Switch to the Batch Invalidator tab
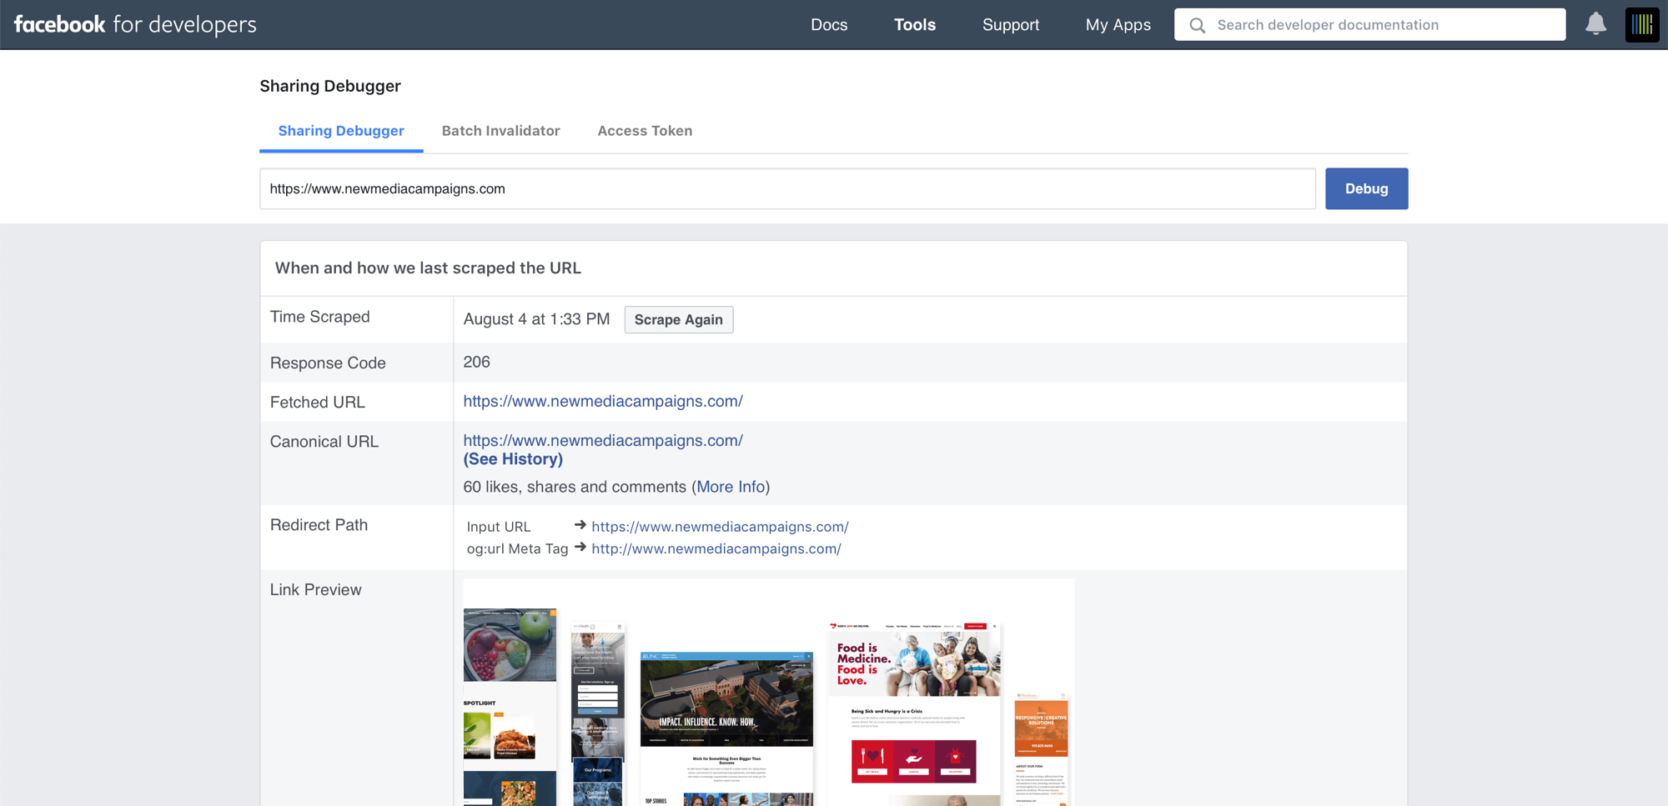 [500, 131]
